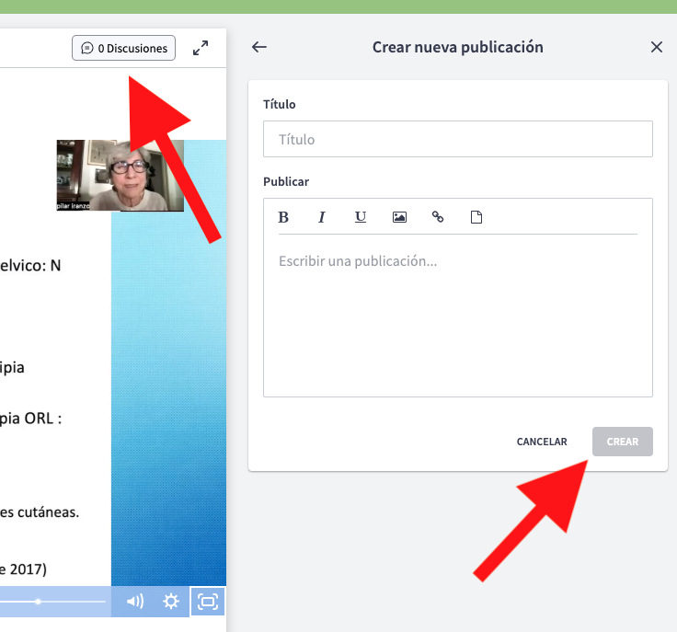Insert an image using the picture icon
This screenshot has width=677, height=632.
click(x=399, y=217)
